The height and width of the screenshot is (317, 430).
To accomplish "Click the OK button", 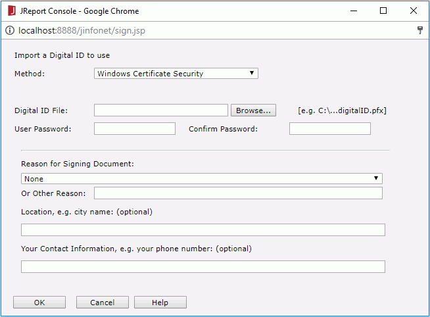I will pos(39,302).
